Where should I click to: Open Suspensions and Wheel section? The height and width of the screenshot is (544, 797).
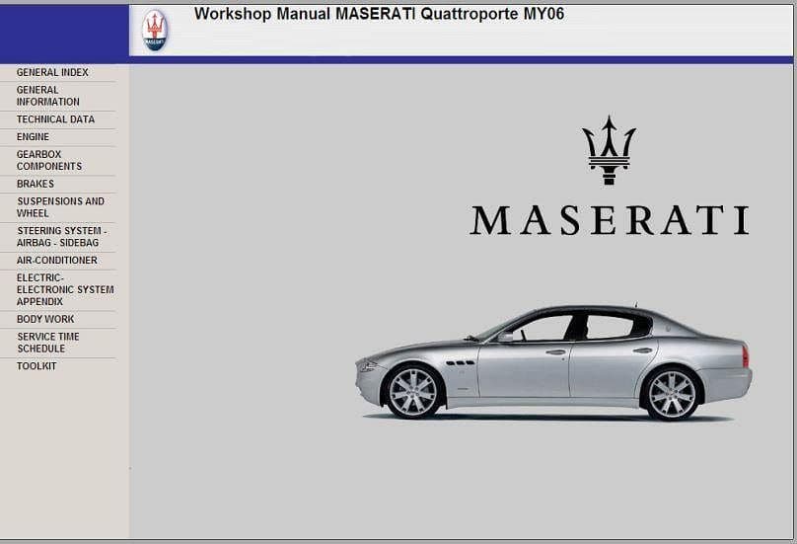click(60, 207)
